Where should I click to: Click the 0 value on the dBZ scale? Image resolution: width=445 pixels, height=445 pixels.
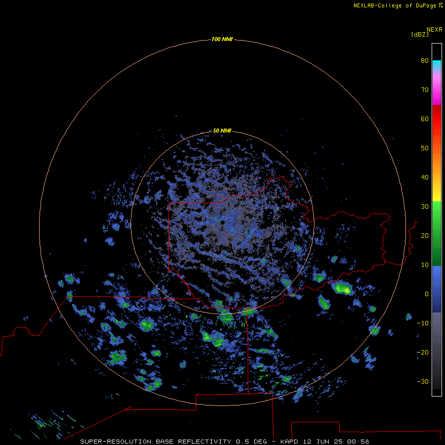click(427, 294)
